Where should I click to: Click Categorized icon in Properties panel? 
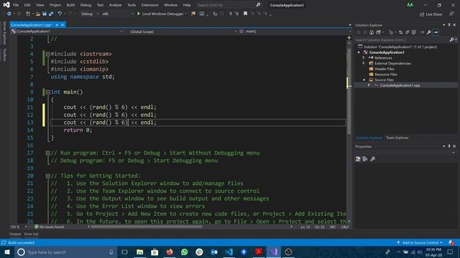pos(358,159)
